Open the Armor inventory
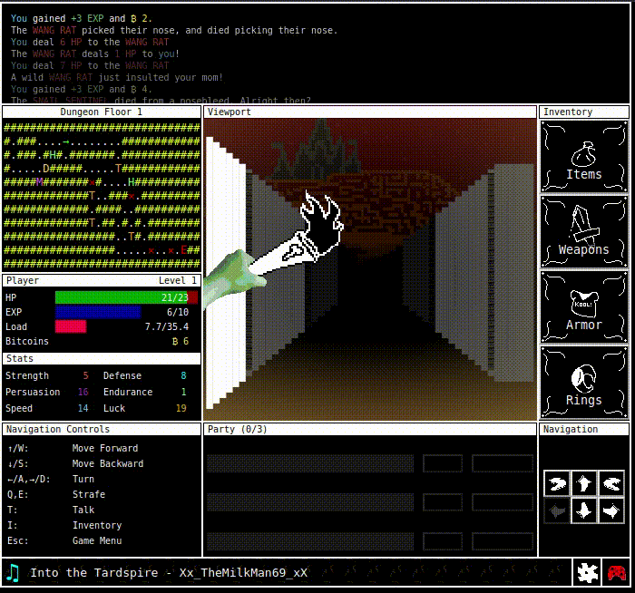Screen dimensions: 635x593 tap(583, 306)
